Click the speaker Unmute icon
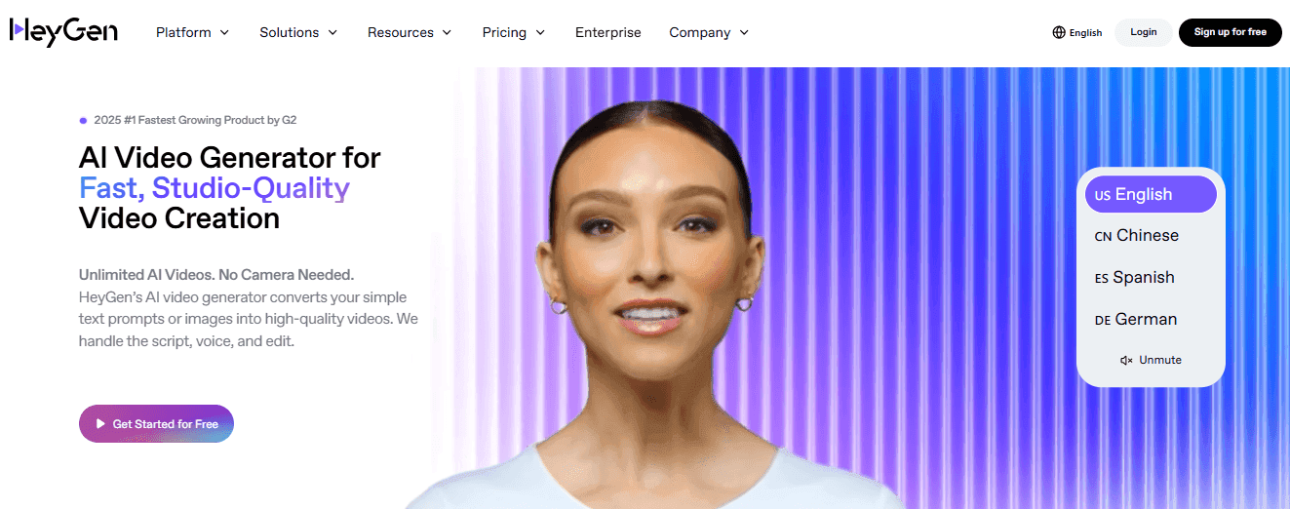 coord(1126,360)
